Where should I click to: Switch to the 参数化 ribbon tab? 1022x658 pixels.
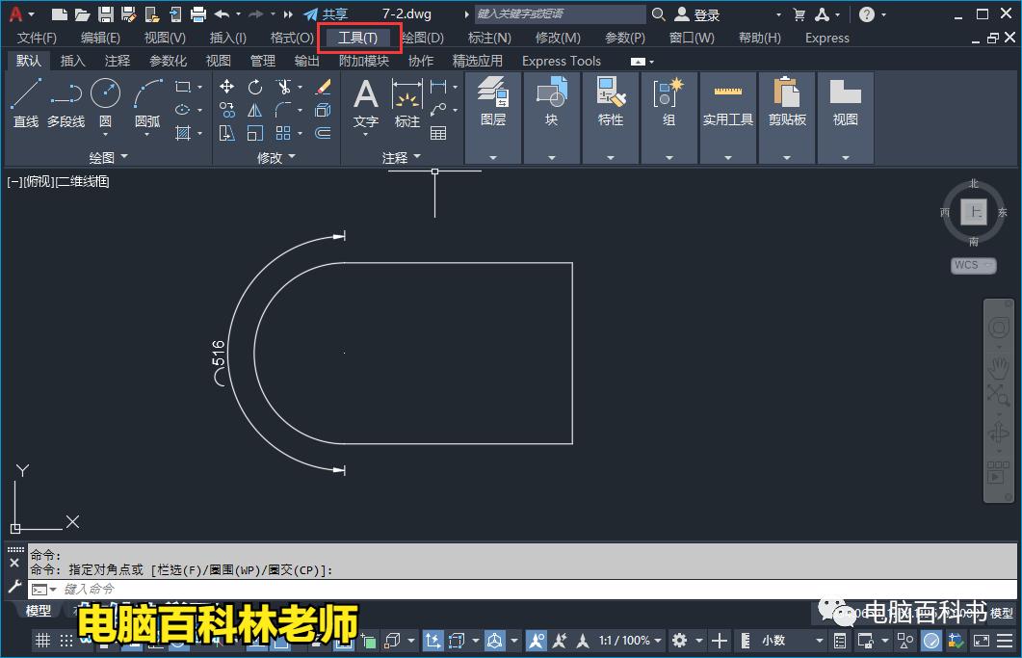pyautogui.click(x=168, y=60)
